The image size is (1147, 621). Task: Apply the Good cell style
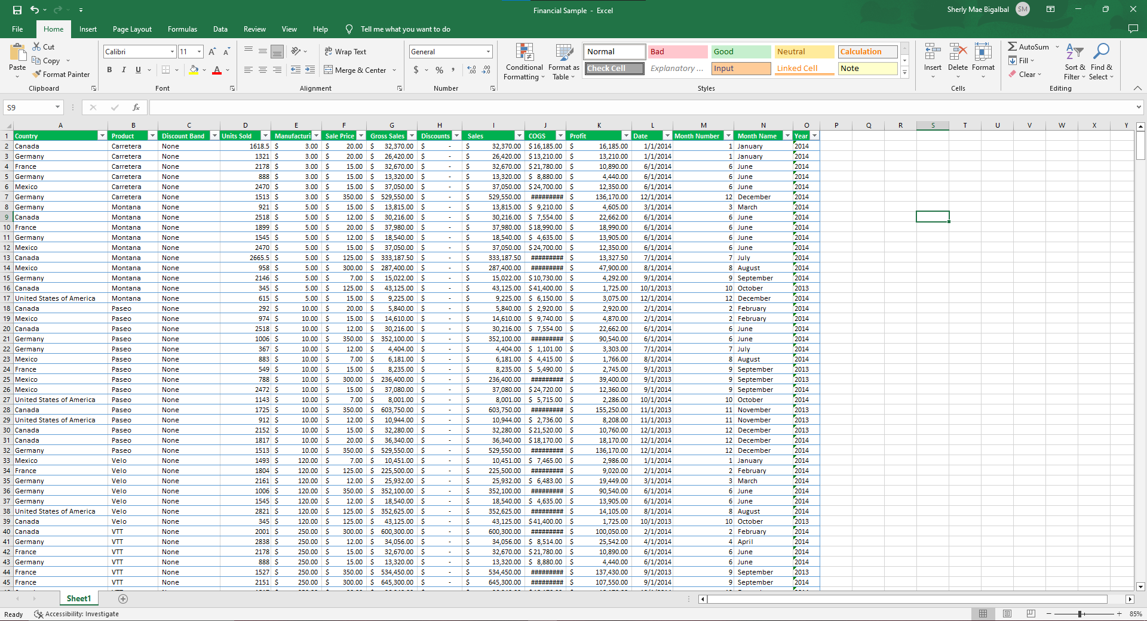pyautogui.click(x=741, y=52)
